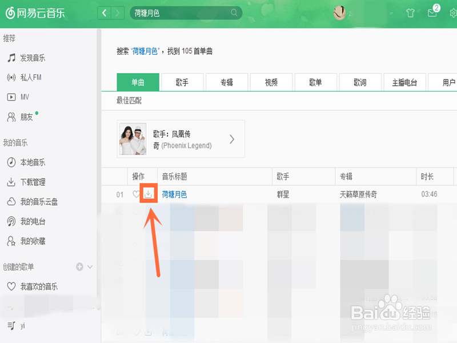Click the user avatar at the top

339,13
